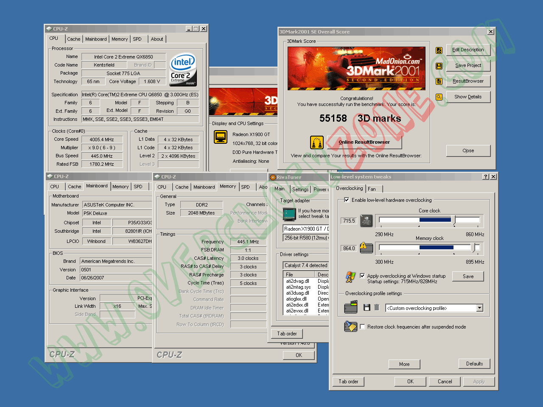
Task: Click Save next to startup settings
Action: pos(468,276)
